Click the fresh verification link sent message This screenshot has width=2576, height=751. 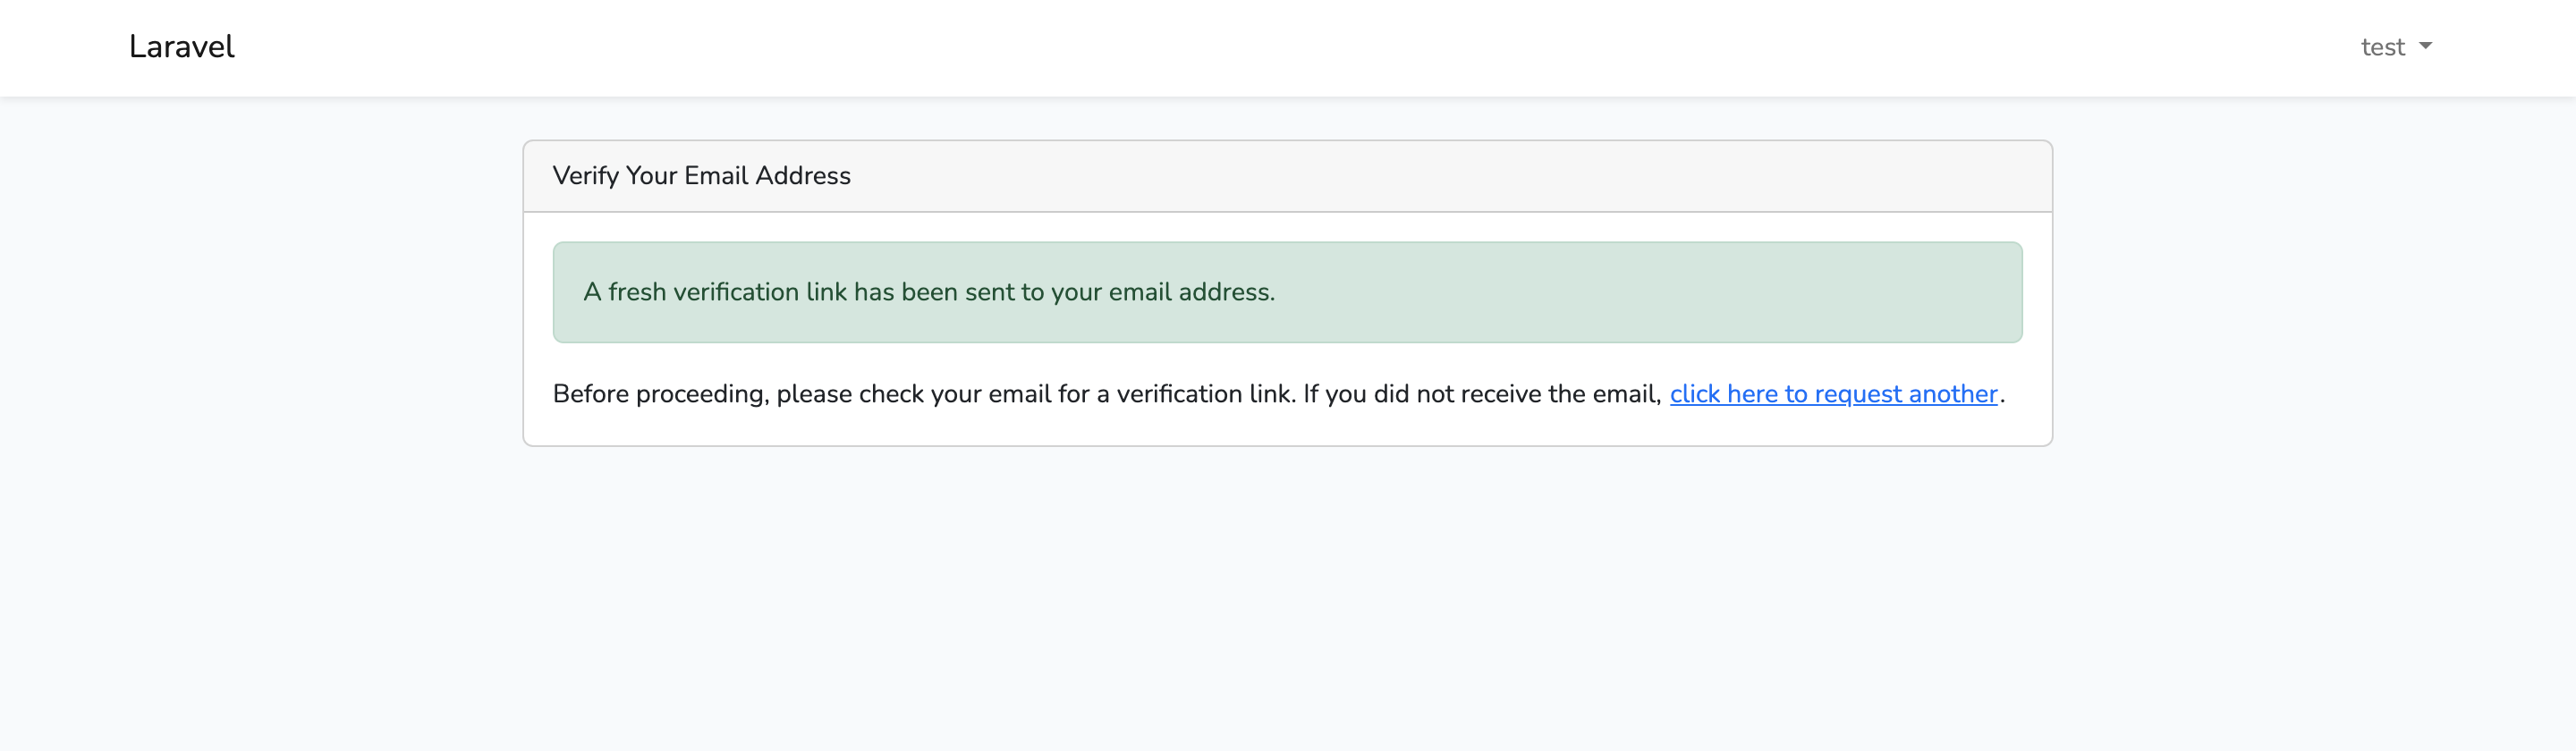point(929,292)
